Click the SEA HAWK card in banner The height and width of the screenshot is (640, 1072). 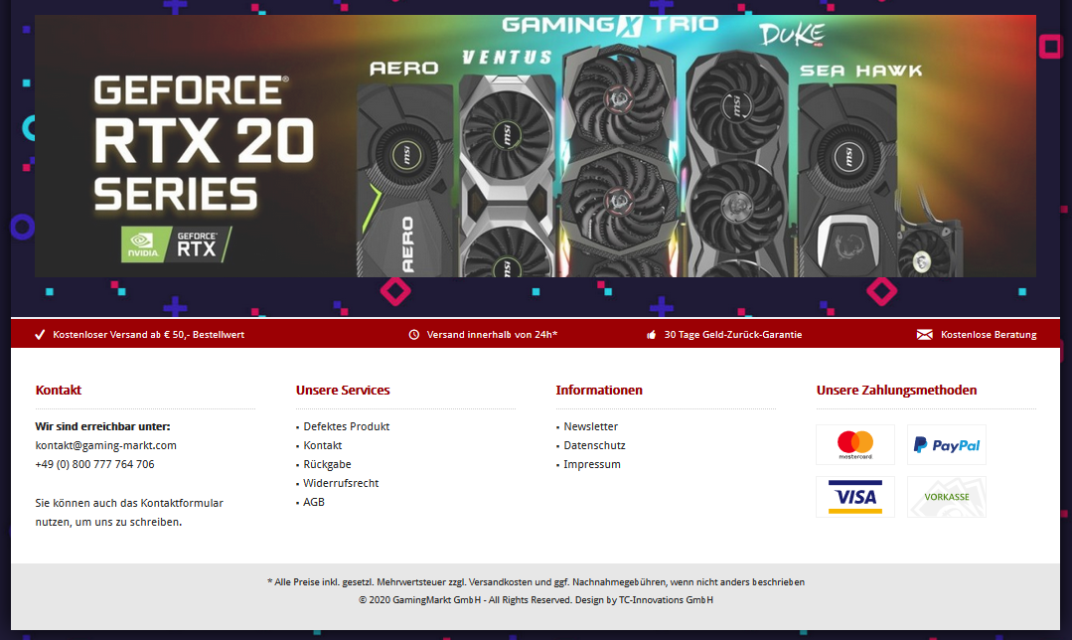click(847, 180)
